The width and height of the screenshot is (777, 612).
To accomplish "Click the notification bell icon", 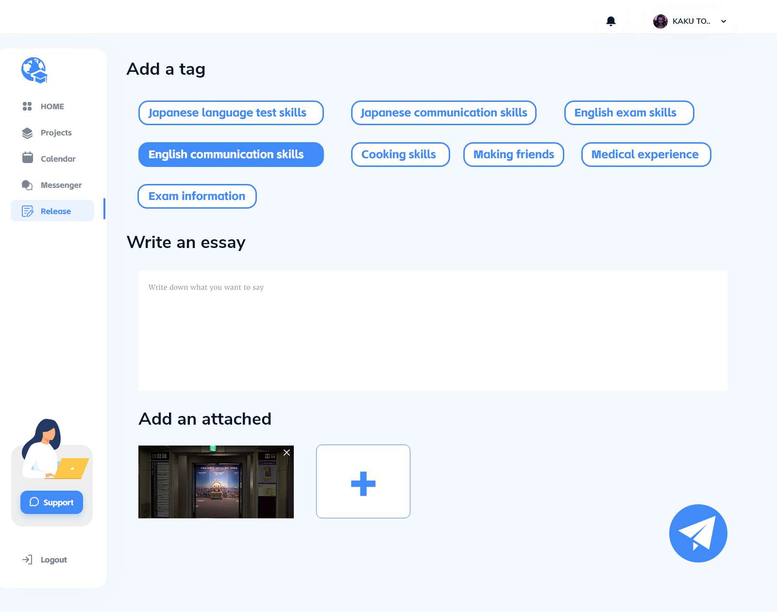I will pyautogui.click(x=611, y=21).
